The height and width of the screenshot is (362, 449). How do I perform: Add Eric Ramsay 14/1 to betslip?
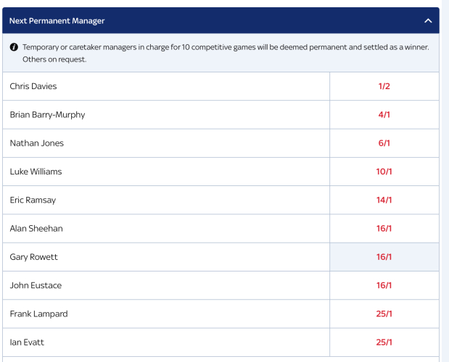click(x=384, y=200)
